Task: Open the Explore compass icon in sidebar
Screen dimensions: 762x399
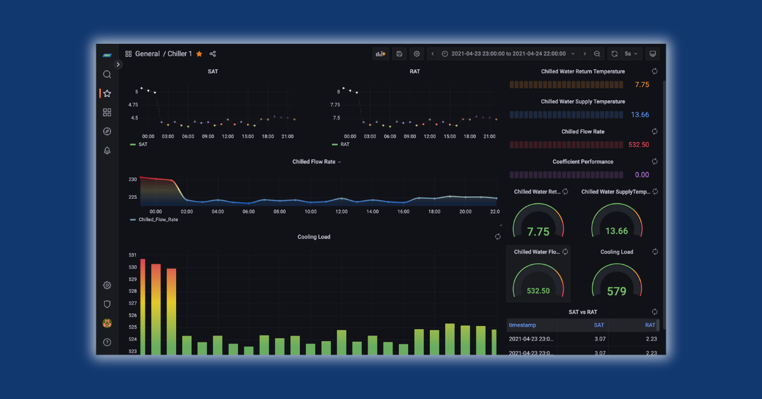Action: point(107,132)
